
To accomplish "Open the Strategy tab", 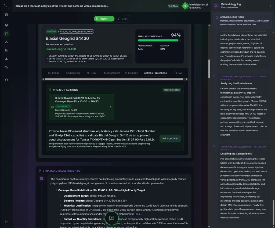I will pos(131,73).
